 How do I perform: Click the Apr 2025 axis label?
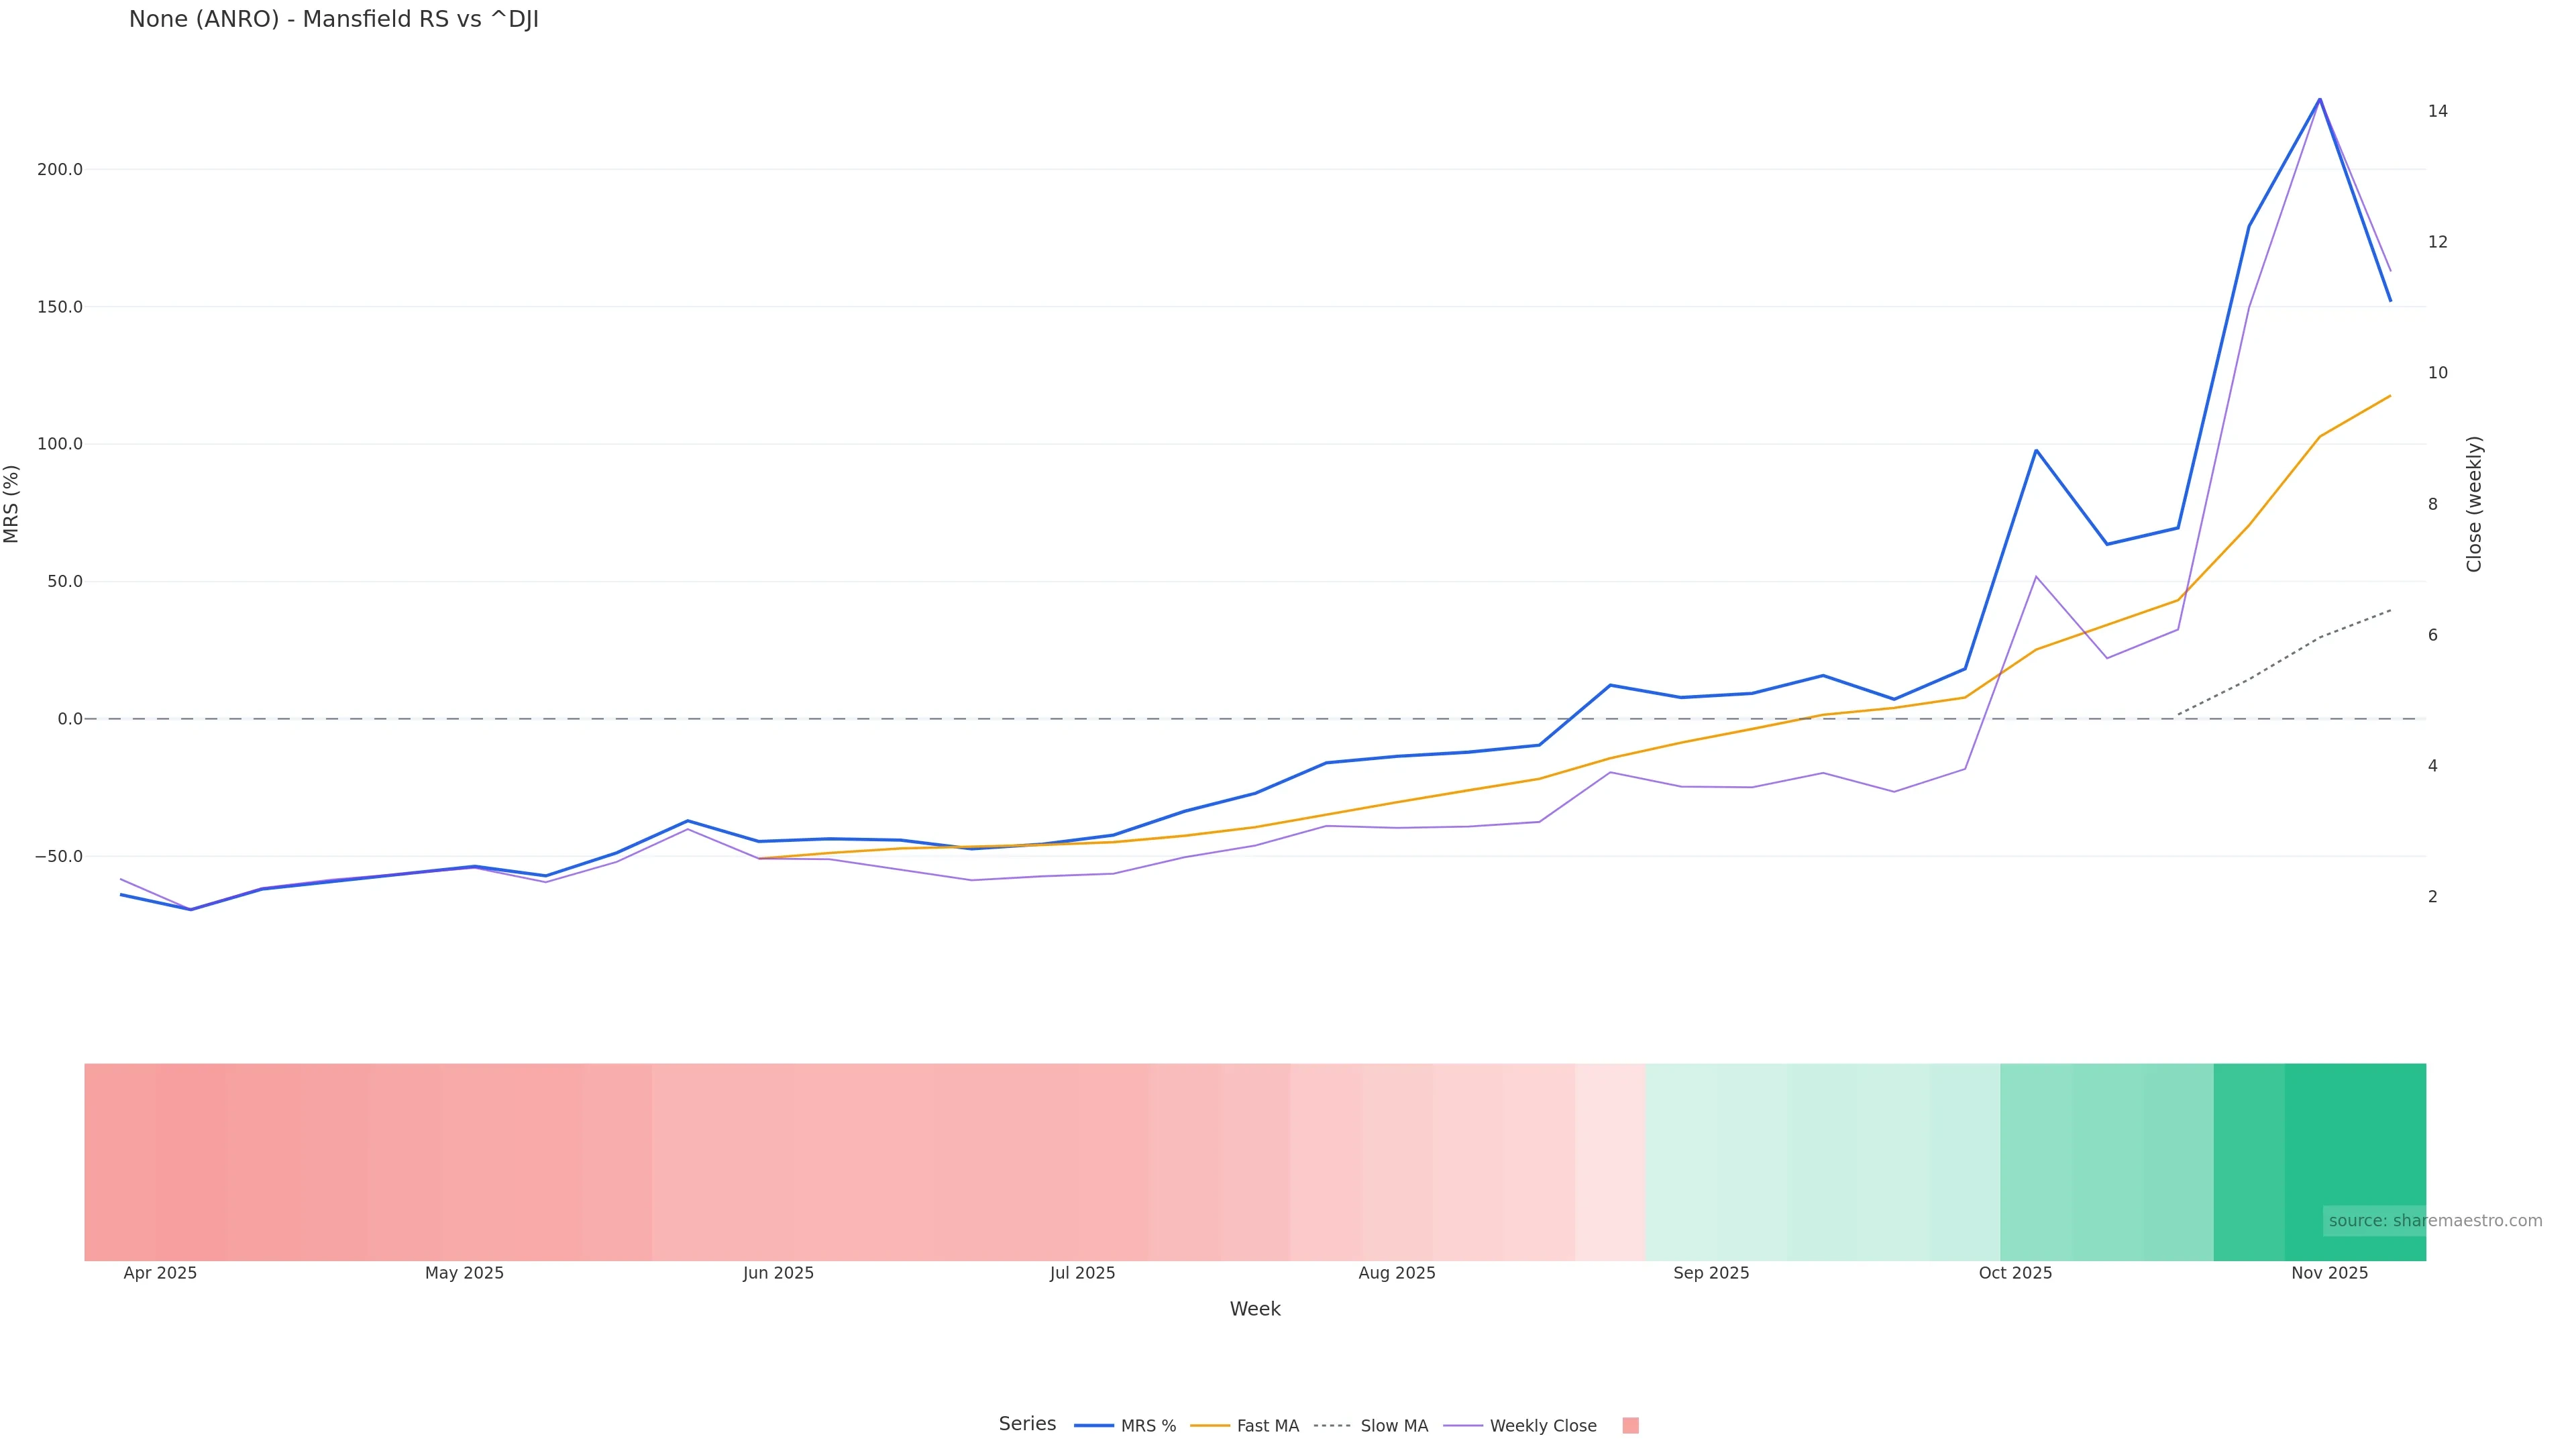[x=160, y=1273]
